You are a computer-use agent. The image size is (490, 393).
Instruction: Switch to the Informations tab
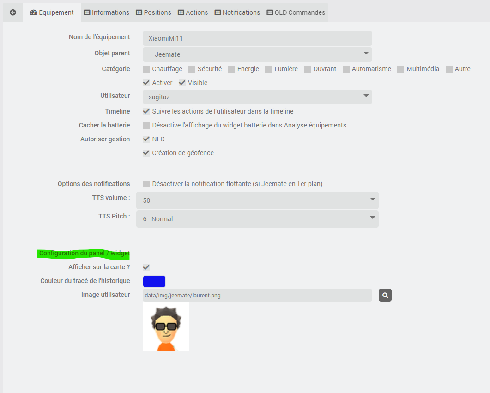(x=106, y=12)
